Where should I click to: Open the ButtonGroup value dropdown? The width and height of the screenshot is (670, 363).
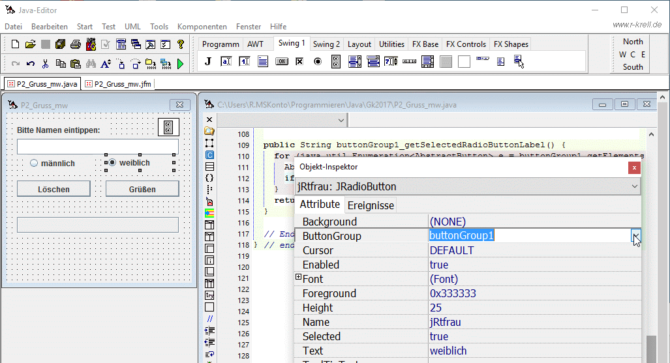pos(636,236)
